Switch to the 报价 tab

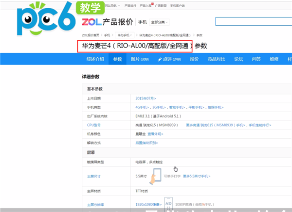(194, 59)
